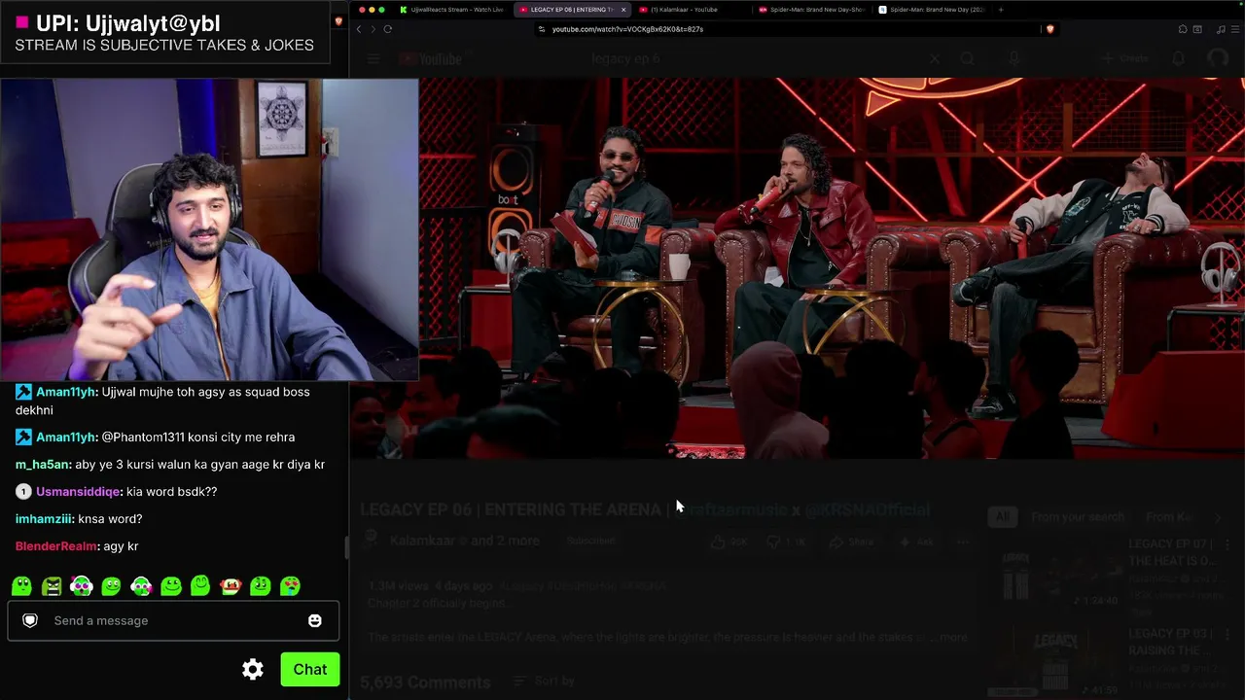The height and width of the screenshot is (700, 1245).
Task: Open chat settings gear icon
Action: click(x=253, y=669)
